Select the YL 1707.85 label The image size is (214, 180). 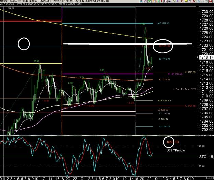[190, 106]
